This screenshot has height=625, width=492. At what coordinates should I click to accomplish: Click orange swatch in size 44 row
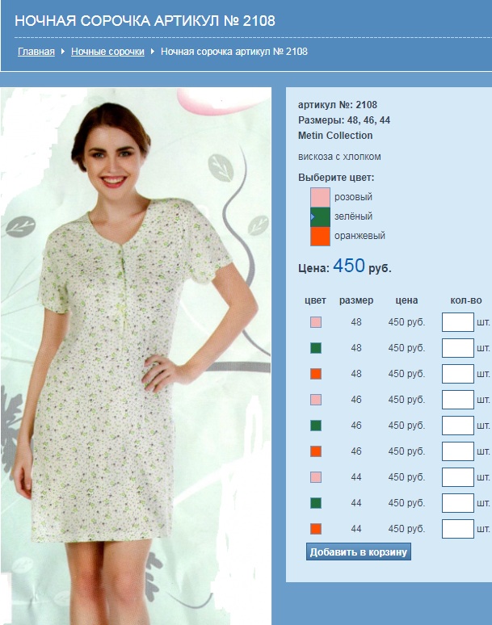(316, 529)
